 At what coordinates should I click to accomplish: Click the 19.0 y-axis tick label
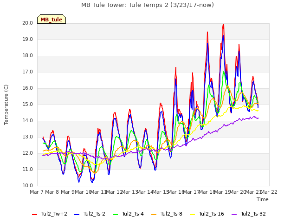coord(28,39)
